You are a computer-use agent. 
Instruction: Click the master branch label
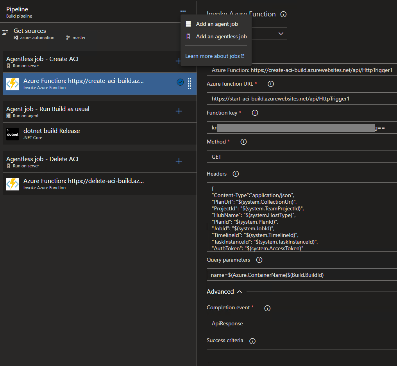click(79, 38)
